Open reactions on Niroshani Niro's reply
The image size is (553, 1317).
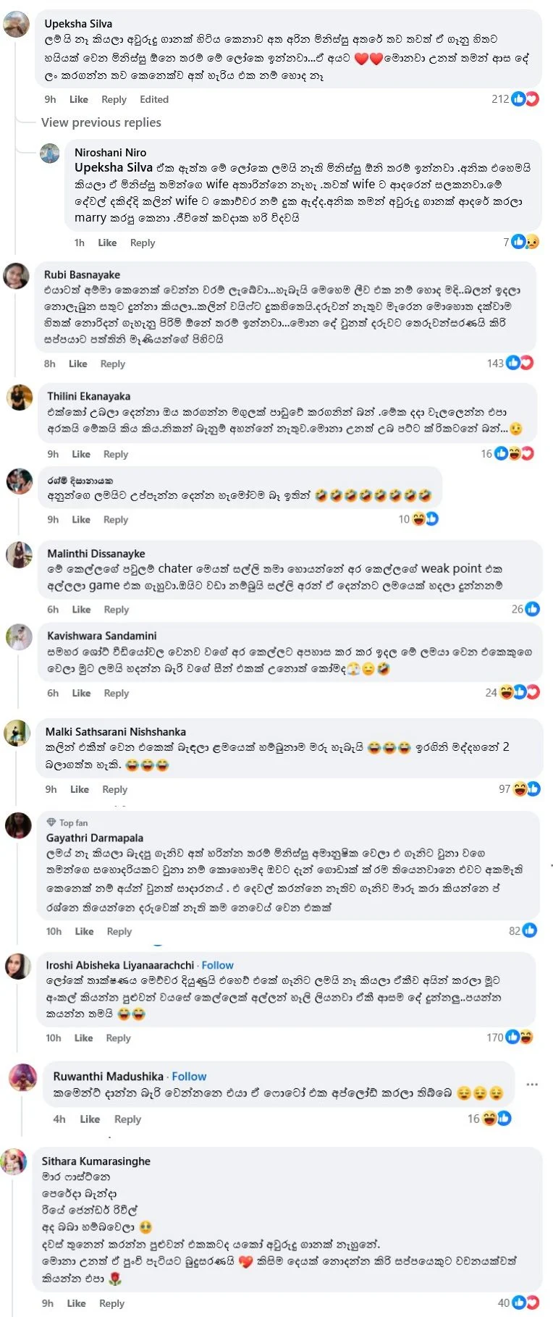point(525,243)
